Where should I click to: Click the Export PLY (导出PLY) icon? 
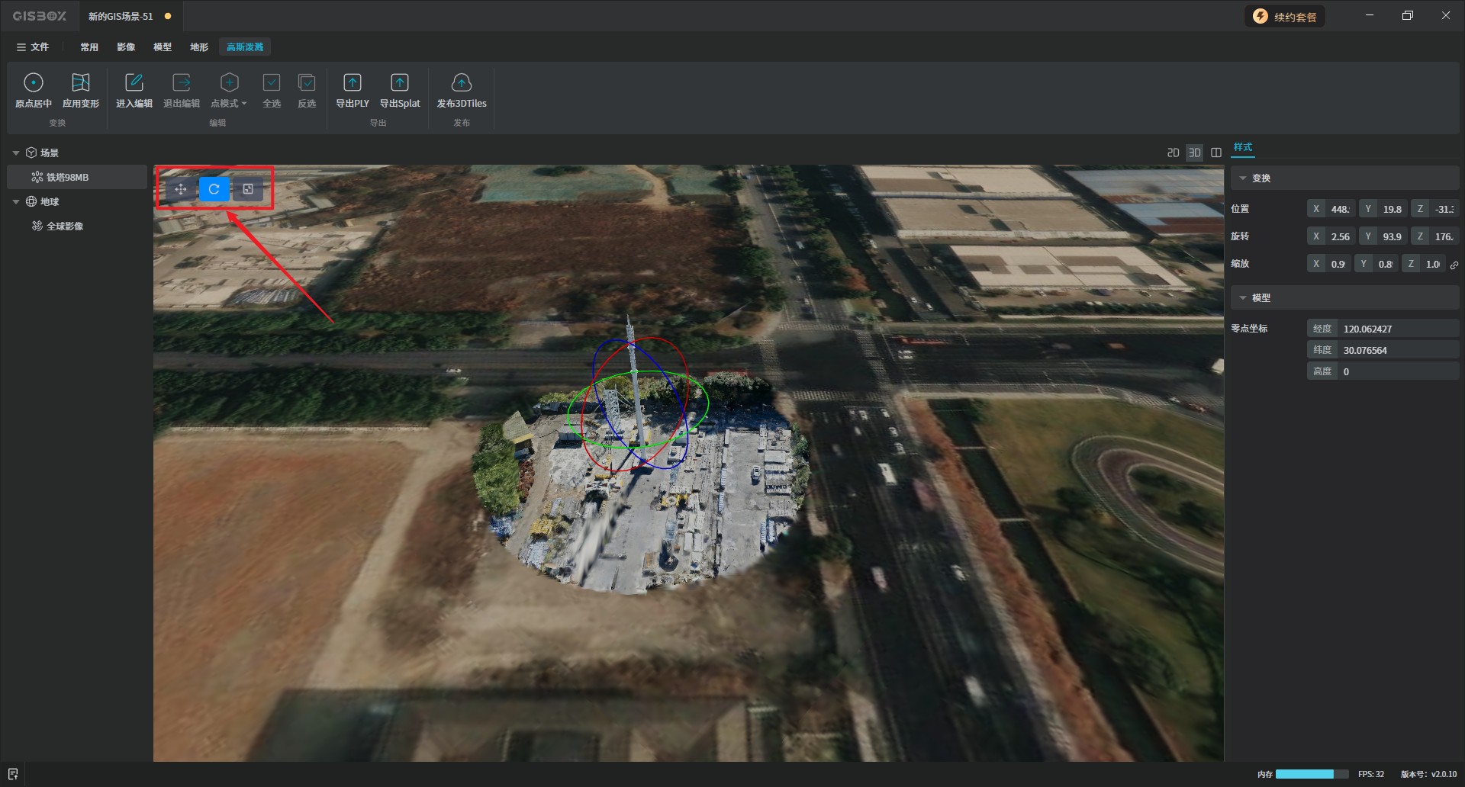point(353,83)
